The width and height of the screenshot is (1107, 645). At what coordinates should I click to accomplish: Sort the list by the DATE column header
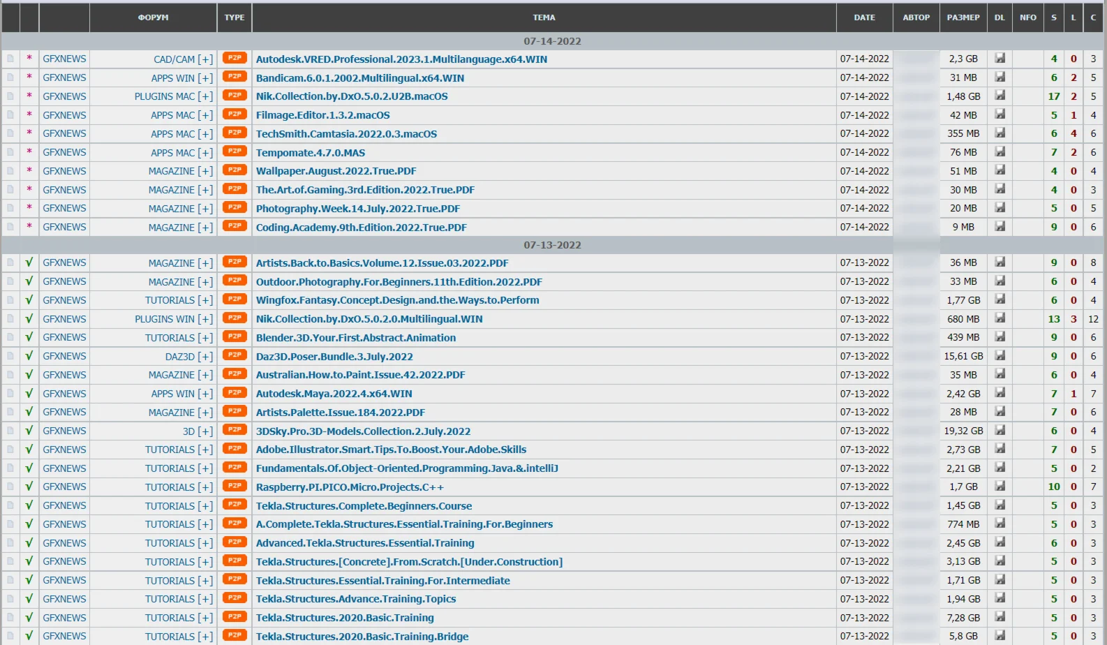coord(864,17)
